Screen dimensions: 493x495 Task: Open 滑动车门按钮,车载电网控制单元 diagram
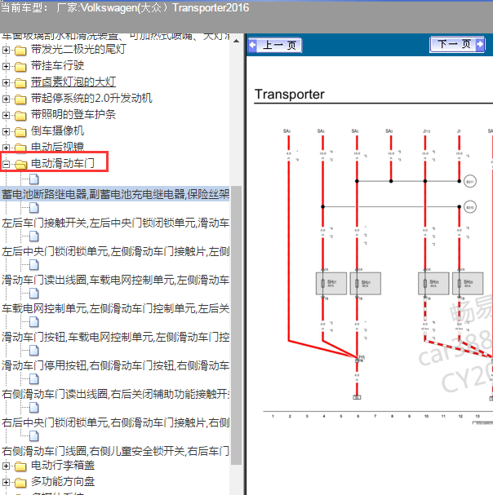(115, 337)
